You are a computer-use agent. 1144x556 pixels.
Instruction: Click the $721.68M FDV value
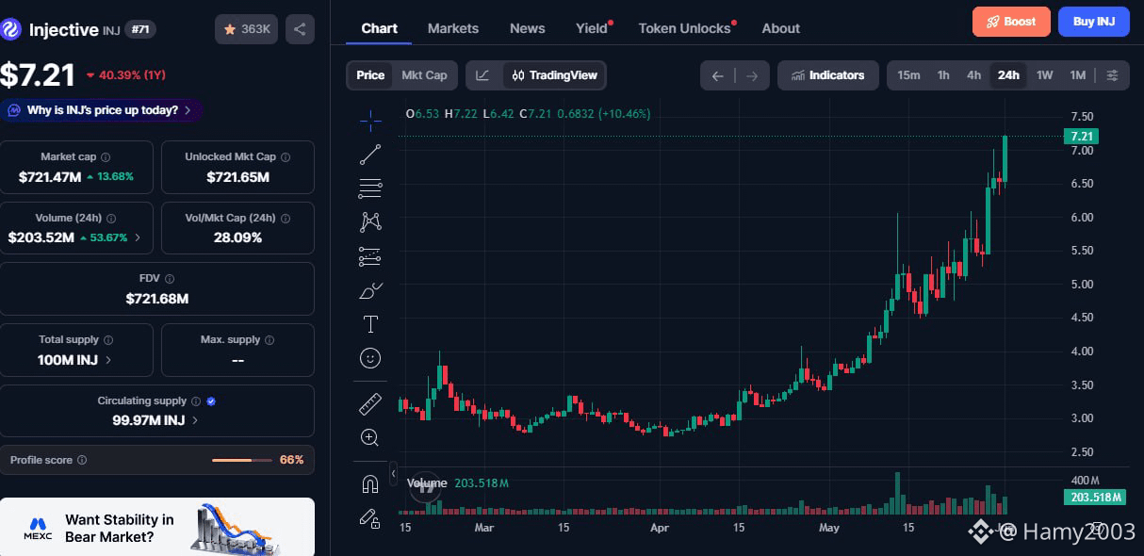pyautogui.click(x=157, y=299)
